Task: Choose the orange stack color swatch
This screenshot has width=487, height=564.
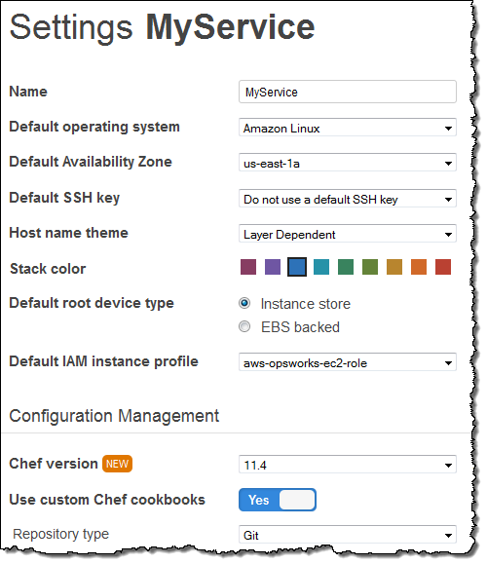Action: point(419,267)
